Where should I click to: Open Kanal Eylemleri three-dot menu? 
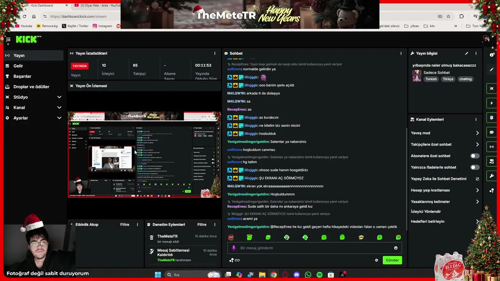pyautogui.click(x=476, y=119)
